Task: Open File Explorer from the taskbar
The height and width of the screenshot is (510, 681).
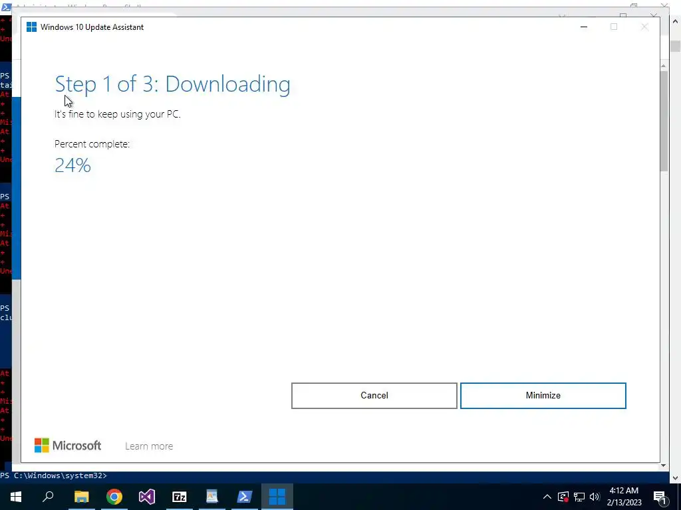Action: tap(81, 497)
